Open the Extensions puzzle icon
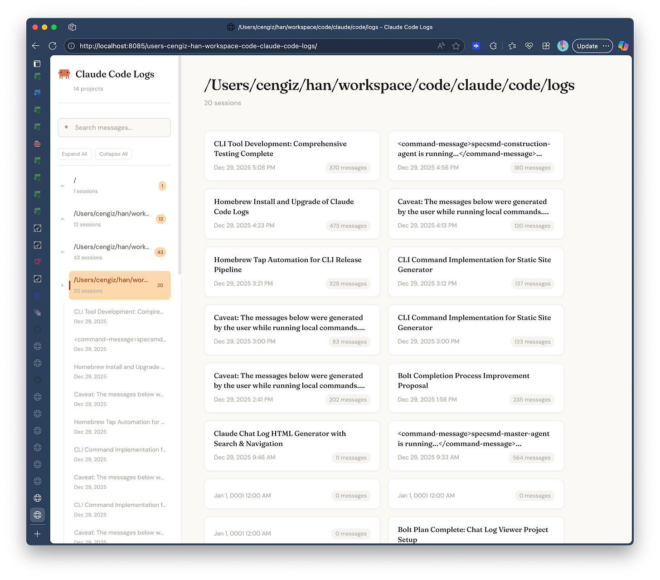The height and width of the screenshot is (580, 660). pos(493,46)
